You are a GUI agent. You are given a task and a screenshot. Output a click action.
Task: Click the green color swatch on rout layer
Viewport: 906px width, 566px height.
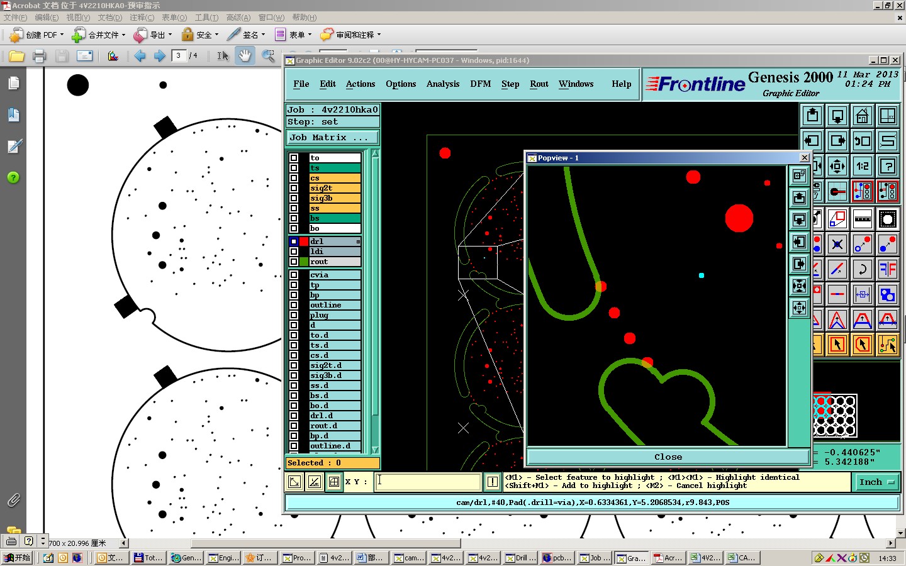coord(304,262)
